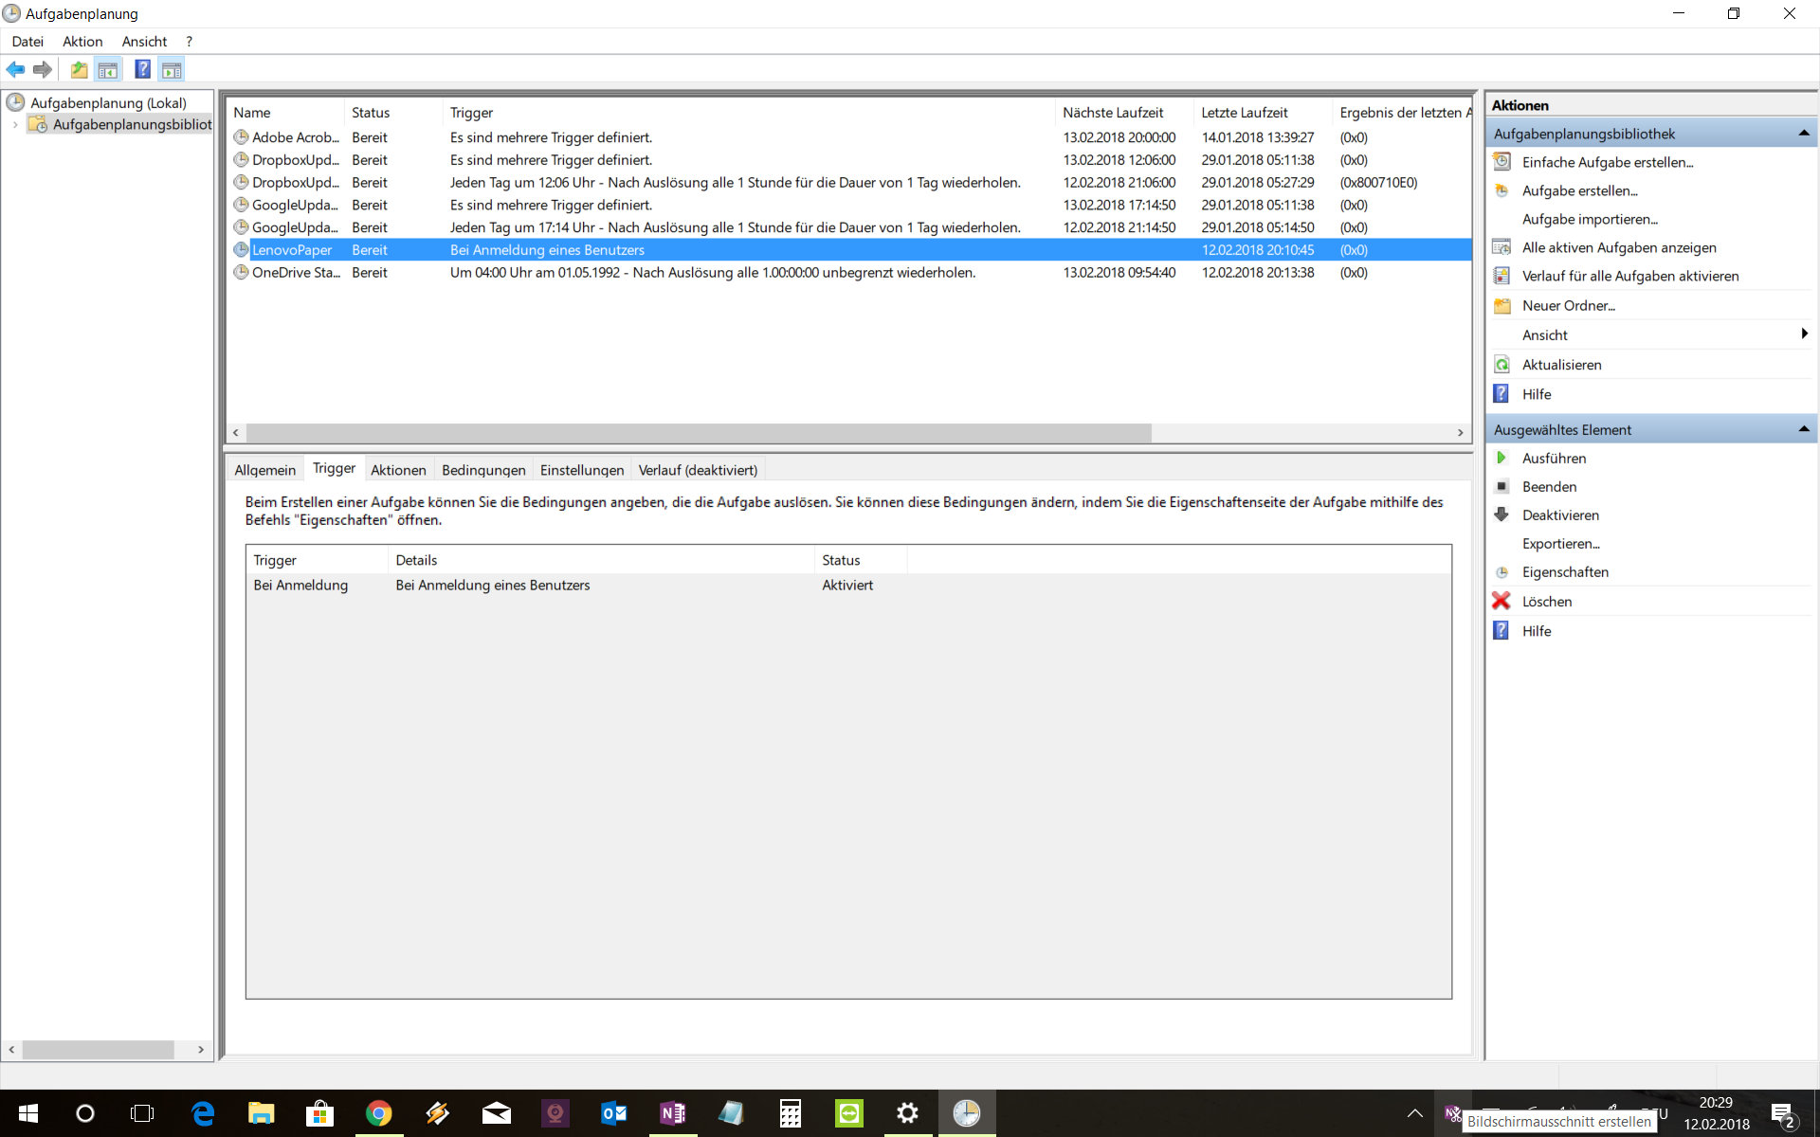Toggle the console tree pane toolbar icon

108,69
